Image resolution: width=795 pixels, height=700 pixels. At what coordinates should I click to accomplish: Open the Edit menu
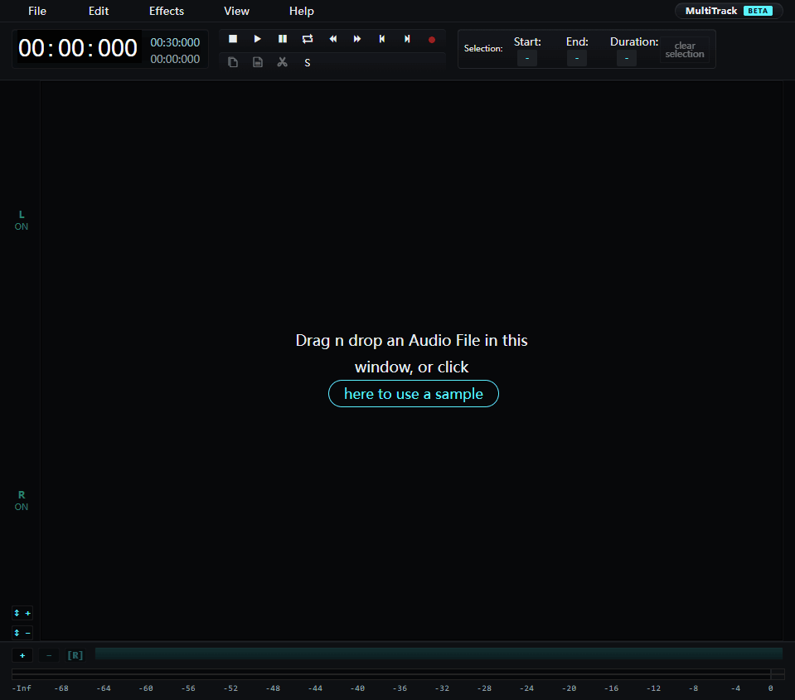point(99,11)
